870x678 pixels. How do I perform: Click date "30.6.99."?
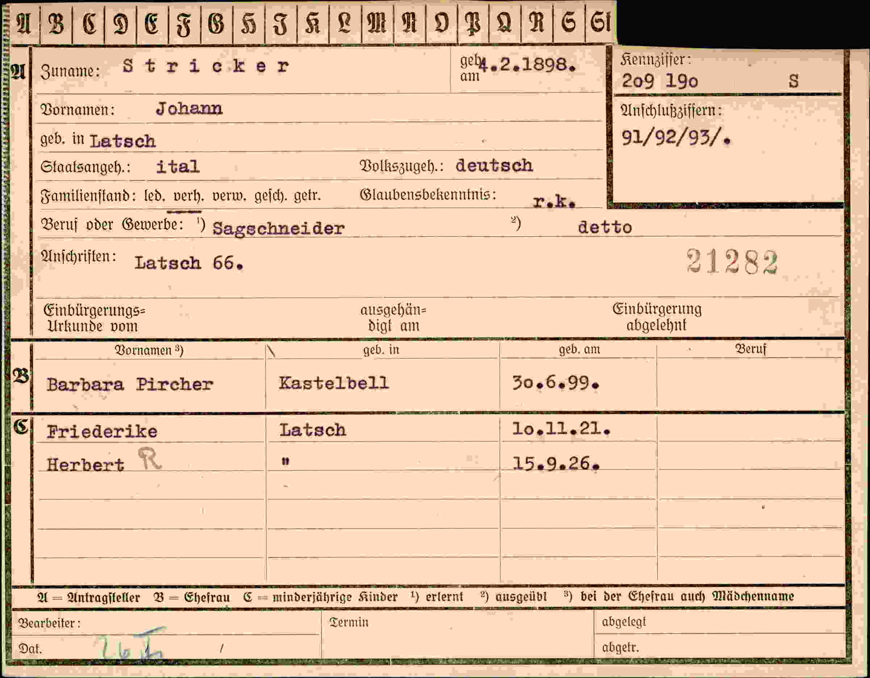click(x=556, y=383)
